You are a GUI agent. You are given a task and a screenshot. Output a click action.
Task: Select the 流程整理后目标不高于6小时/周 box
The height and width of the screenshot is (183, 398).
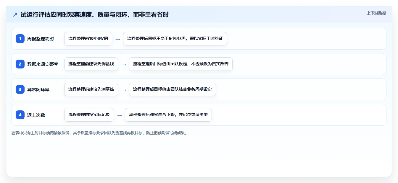click(x=175, y=39)
